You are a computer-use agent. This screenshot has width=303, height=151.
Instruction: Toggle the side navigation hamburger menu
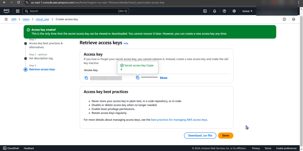point(6,19)
